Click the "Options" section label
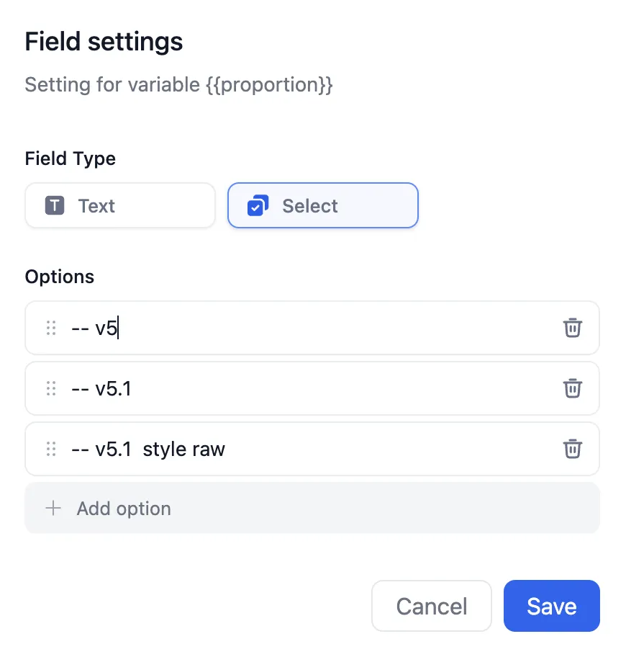The width and height of the screenshot is (626, 657). 60,277
